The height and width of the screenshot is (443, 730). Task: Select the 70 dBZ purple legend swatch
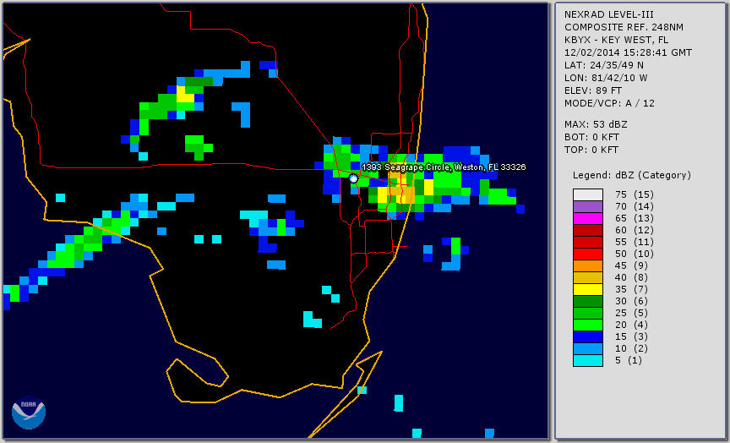coord(587,206)
